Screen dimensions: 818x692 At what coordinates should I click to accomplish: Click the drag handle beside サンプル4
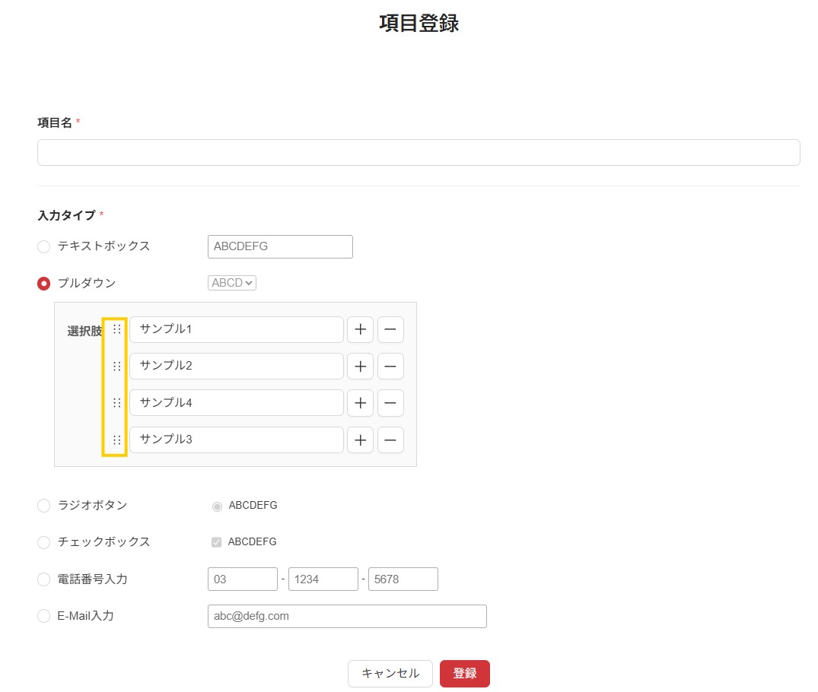point(116,403)
